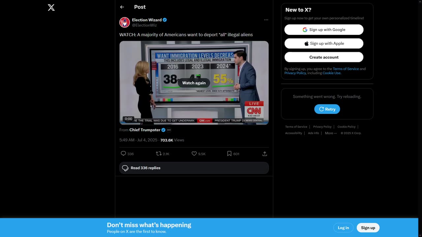
Task: Open Chief Trumpster source link
Action: coord(145,130)
